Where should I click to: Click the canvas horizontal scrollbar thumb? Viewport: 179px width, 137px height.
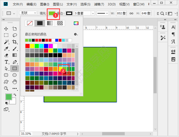pos(113,134)
